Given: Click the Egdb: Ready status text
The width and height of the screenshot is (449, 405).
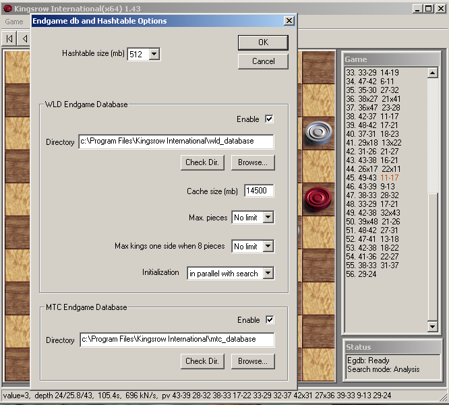Looking at the screenshot, I should pos(368,361).
